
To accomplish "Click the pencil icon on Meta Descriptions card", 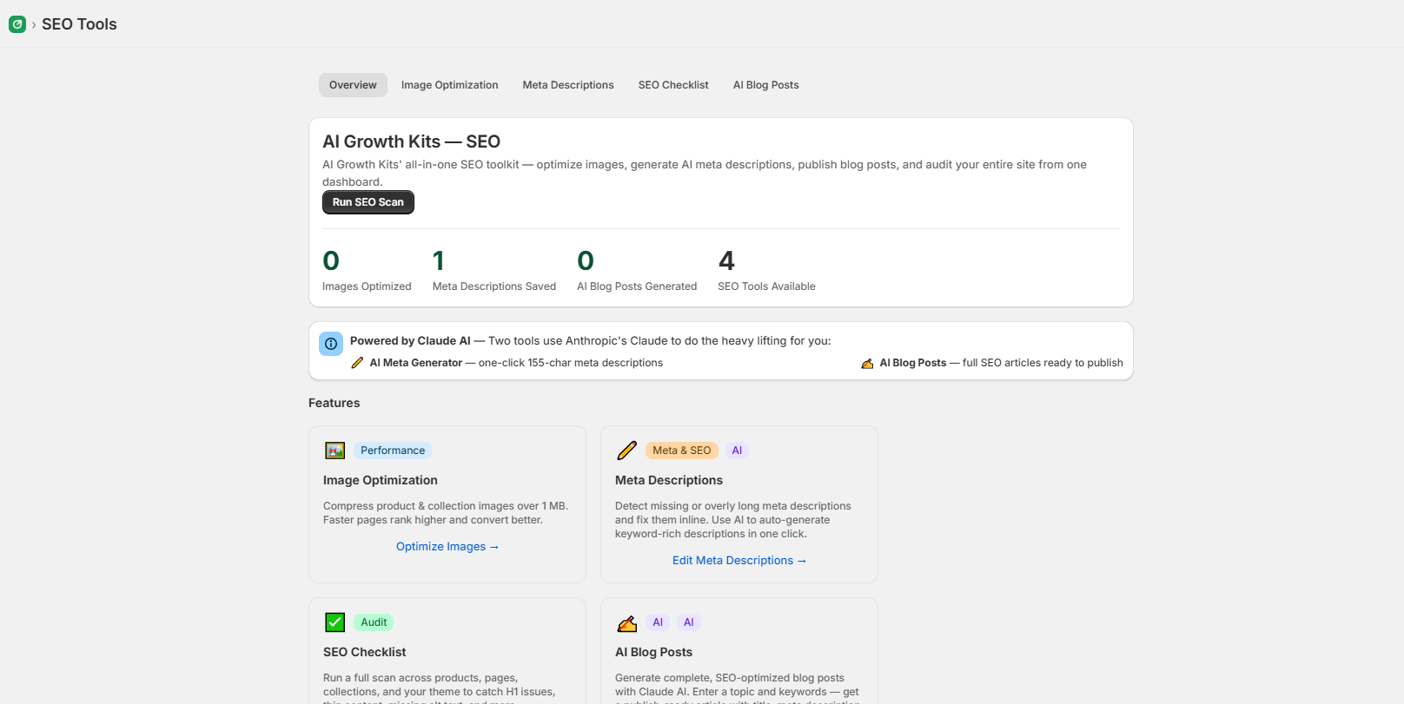I will [627, 451].
